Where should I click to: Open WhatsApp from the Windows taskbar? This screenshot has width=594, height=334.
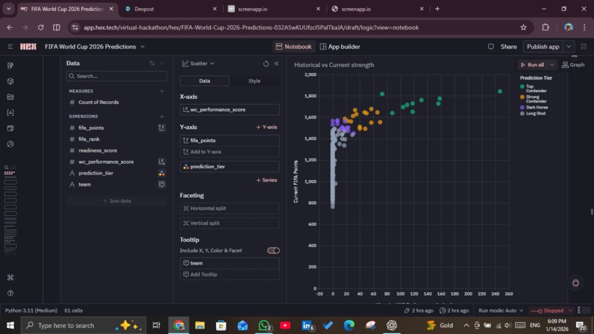pos(264,325)
